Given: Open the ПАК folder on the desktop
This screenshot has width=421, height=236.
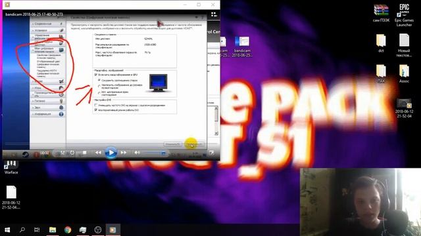Looking at the screenshot, I should tap(381, 73).
